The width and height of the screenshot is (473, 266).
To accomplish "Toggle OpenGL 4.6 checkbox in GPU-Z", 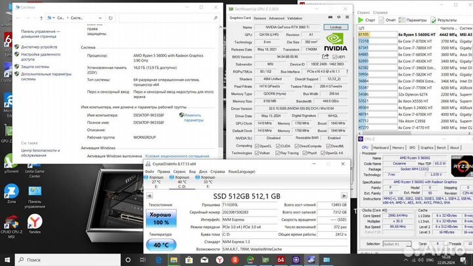I will (x=323, y=153).
